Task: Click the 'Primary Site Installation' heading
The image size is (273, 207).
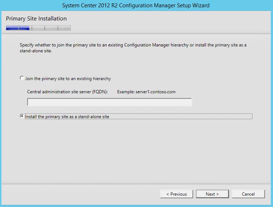Action: coord(36,19)
